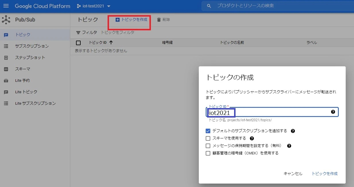This screenshot has width=354, height=187.
Task: Click help icon beside デフォルトのサブスクリプションを追加する
Action: (293, 131)
